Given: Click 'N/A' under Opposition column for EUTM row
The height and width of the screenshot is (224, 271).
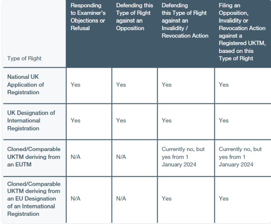Looking at the screenshot, I should pos(121,157).
